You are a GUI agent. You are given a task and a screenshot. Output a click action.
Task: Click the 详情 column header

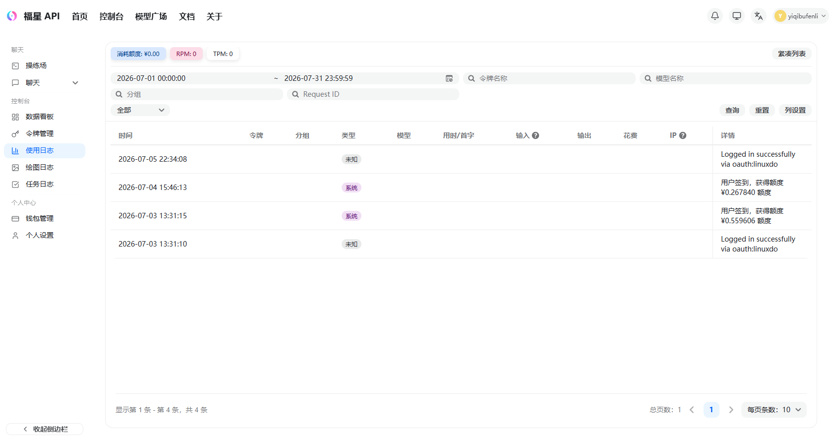(x=728, y=135)
